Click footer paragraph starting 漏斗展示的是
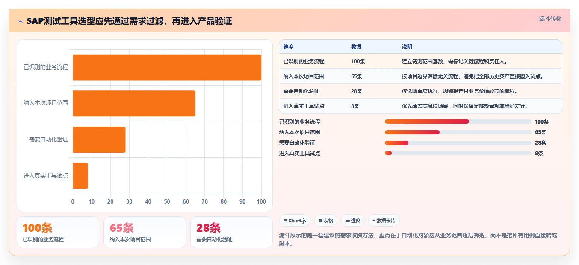The image size is (579, 265). coord(418,239)
